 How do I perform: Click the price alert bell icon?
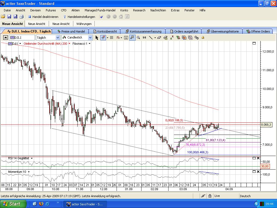(203, 38)
